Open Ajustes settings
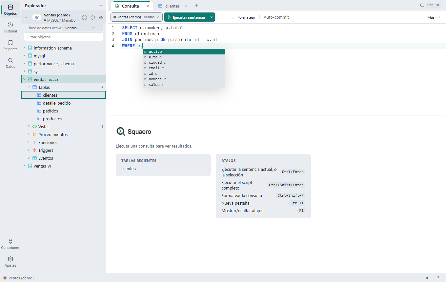 [10, 262]
